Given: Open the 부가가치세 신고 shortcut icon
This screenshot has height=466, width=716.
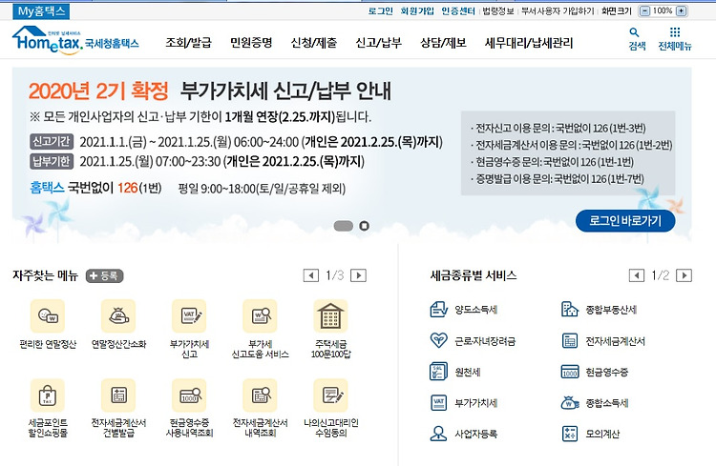Looking at the screenshot, I should 189,316.
